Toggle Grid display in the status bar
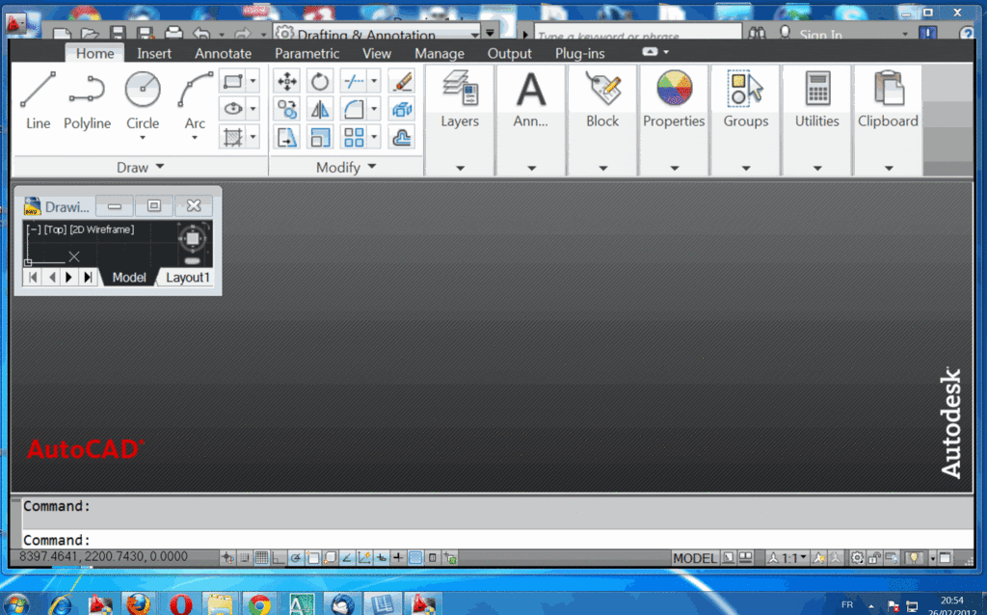This screenshot has height=615, width=987. click(x=260, y=557)
